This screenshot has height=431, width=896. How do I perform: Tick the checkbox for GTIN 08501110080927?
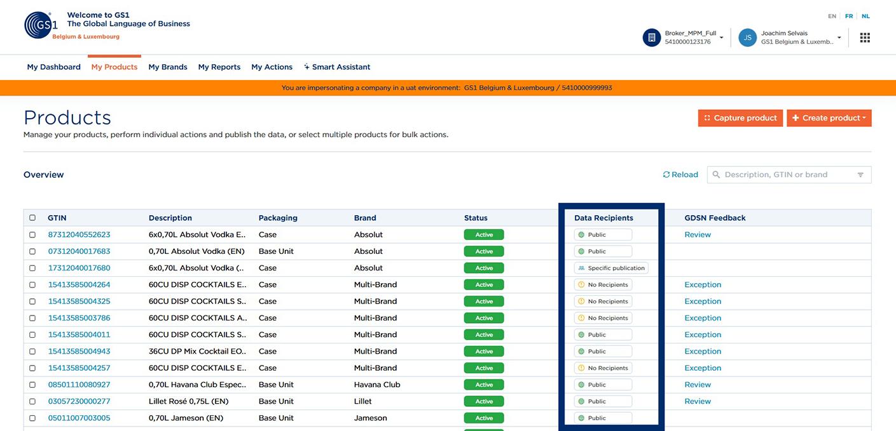click(x=32, y=385)
